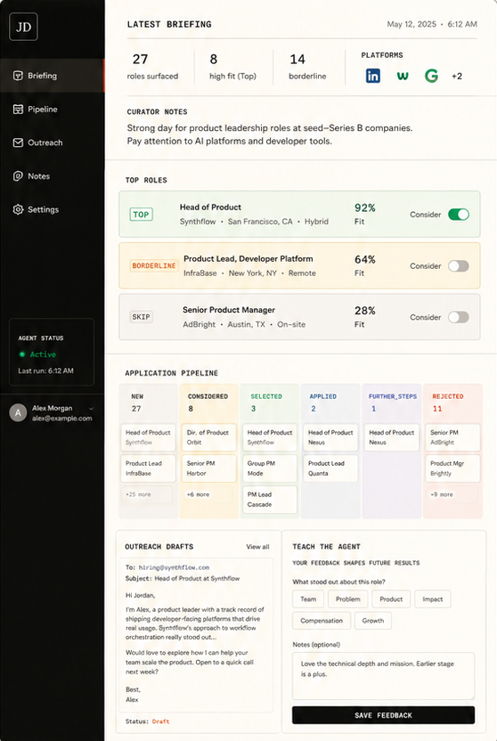Click the green W platform icon
Screen dimensions: 497x741
(403, 76)
